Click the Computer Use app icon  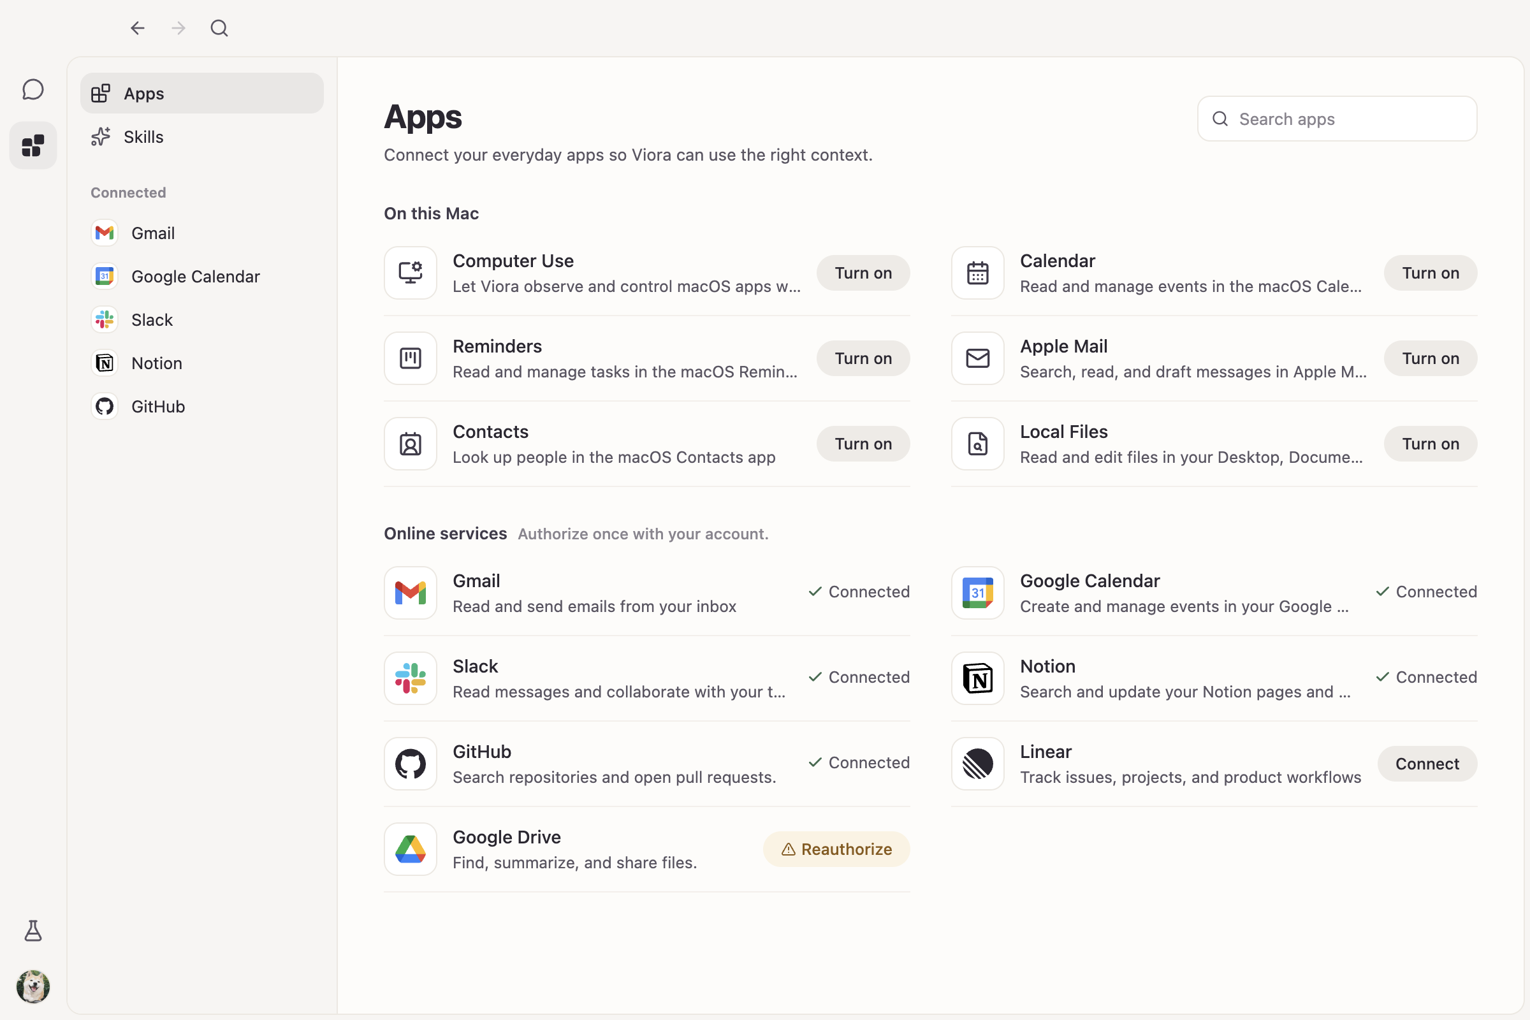click(x=411, y=273)
